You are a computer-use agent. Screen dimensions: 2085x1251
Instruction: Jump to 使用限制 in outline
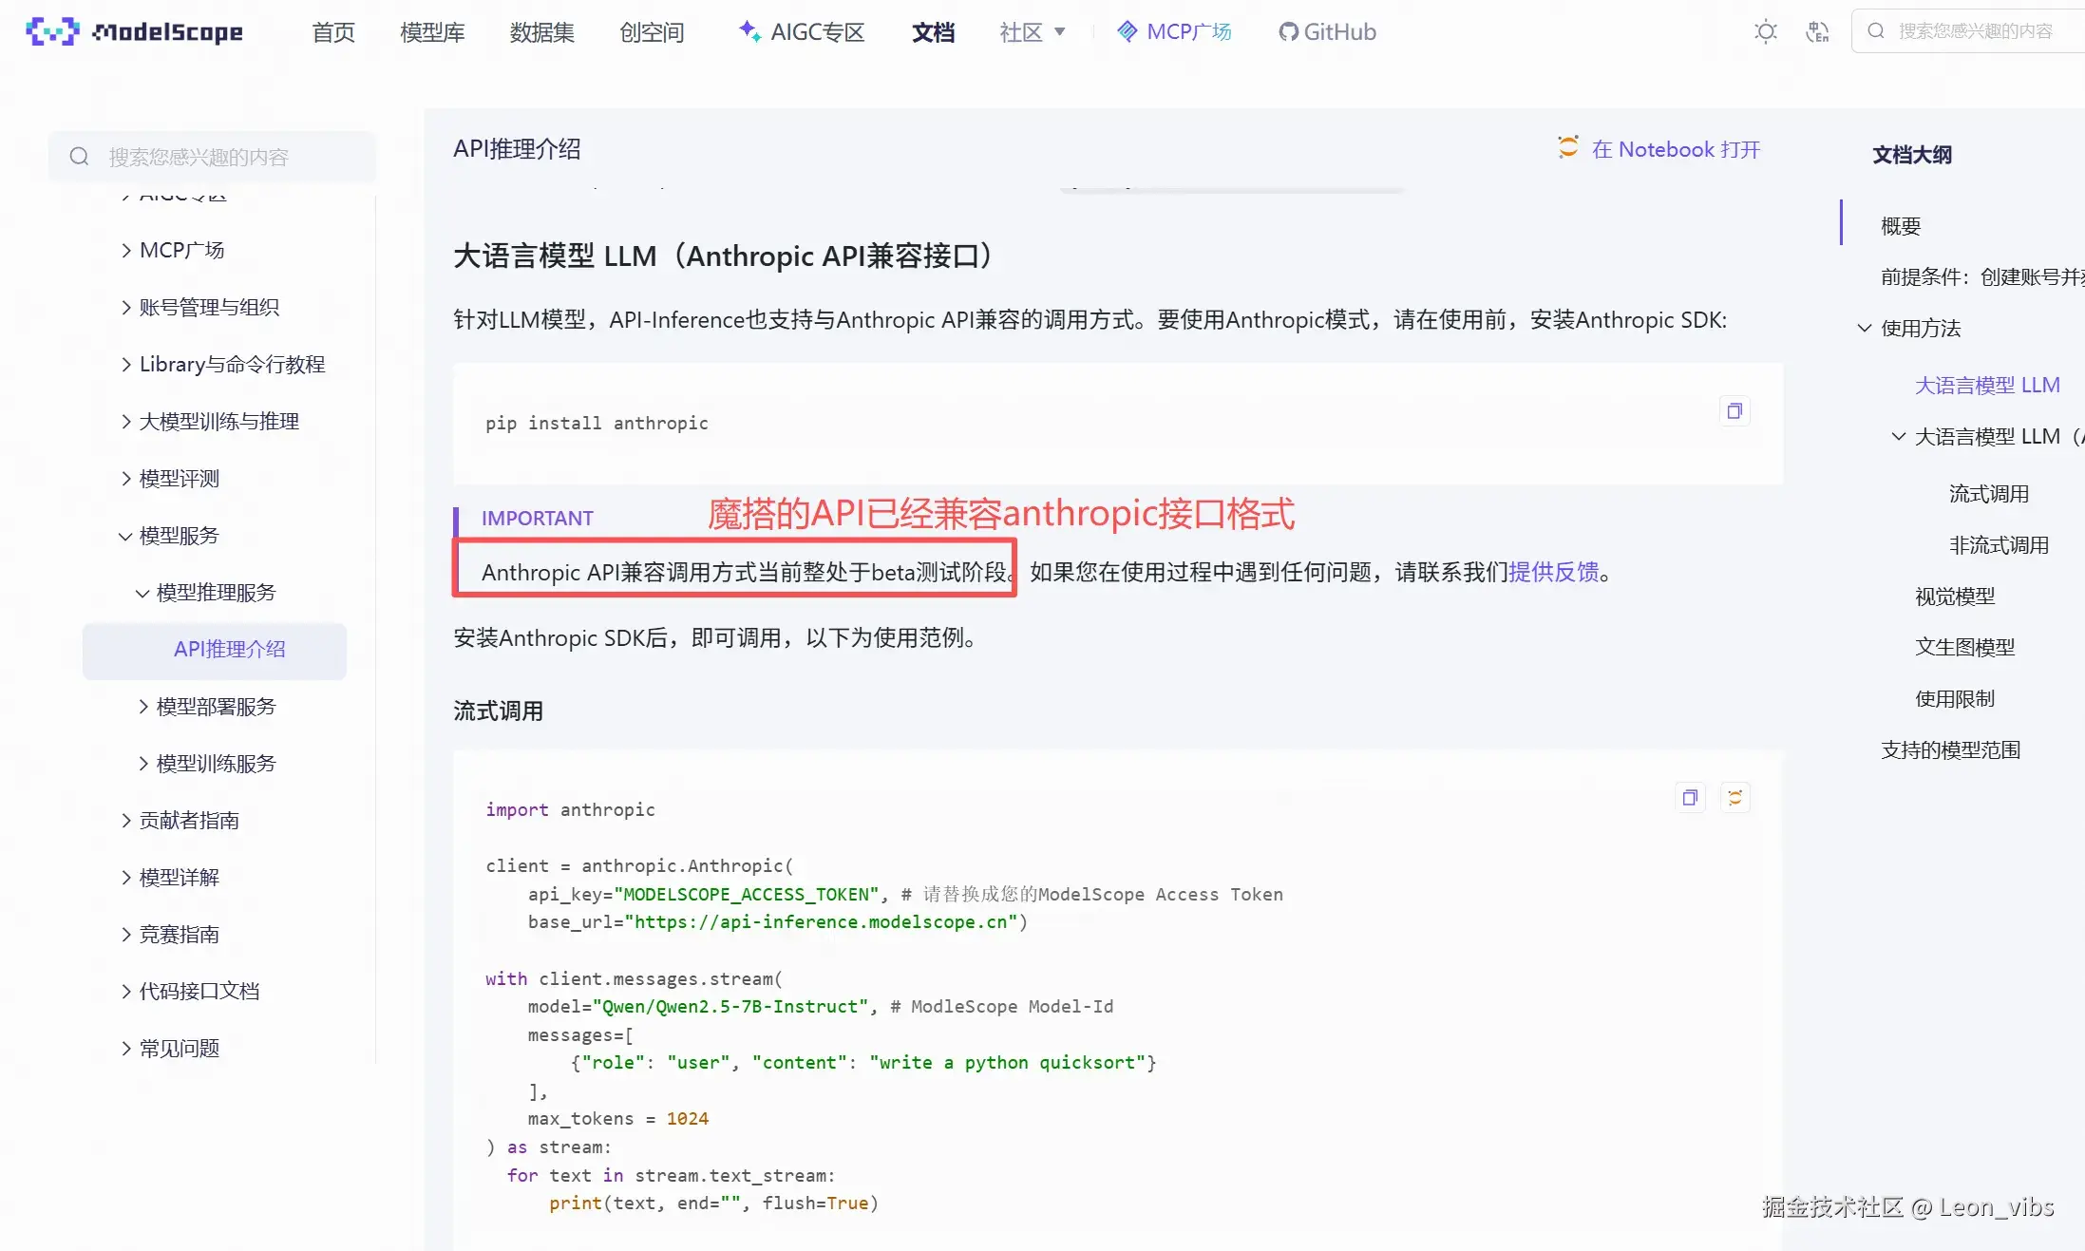(1955, 698)
